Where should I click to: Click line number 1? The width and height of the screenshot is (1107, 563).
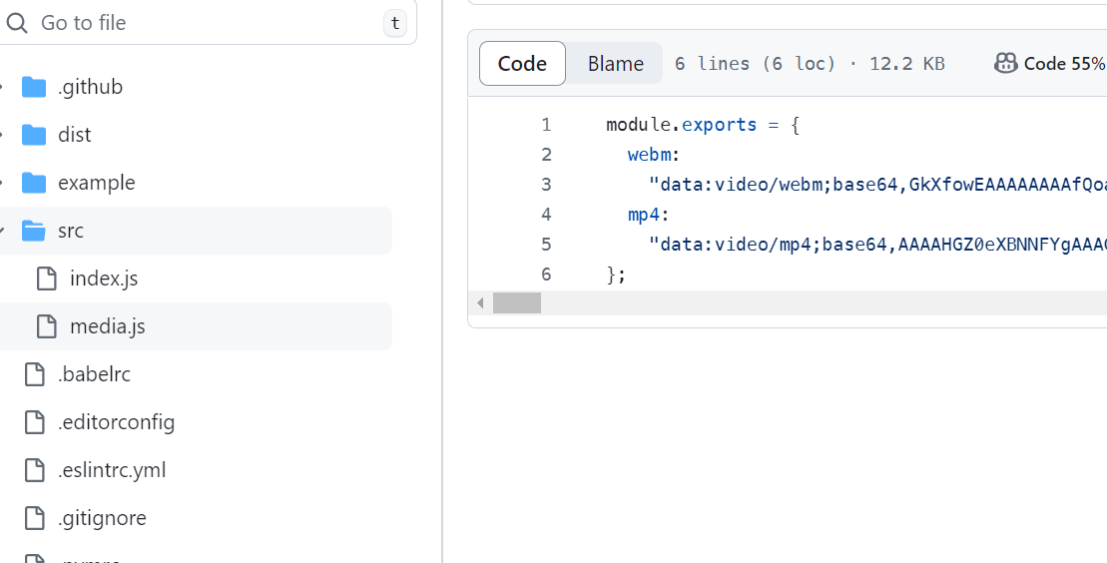pyautogui.click(x=546, y=125)
